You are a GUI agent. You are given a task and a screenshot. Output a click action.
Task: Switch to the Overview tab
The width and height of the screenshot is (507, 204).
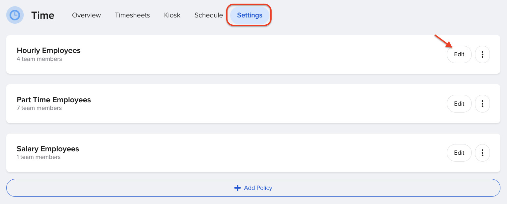pos(86,15)
